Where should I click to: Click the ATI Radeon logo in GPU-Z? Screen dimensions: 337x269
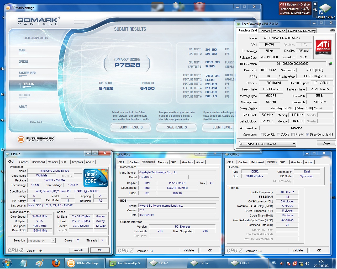pos(323,47)
